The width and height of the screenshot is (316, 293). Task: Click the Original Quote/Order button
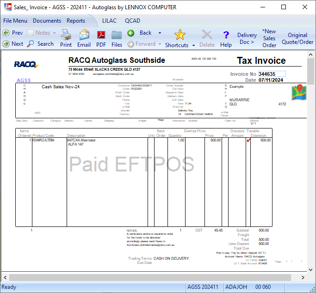tap(297, 38)
